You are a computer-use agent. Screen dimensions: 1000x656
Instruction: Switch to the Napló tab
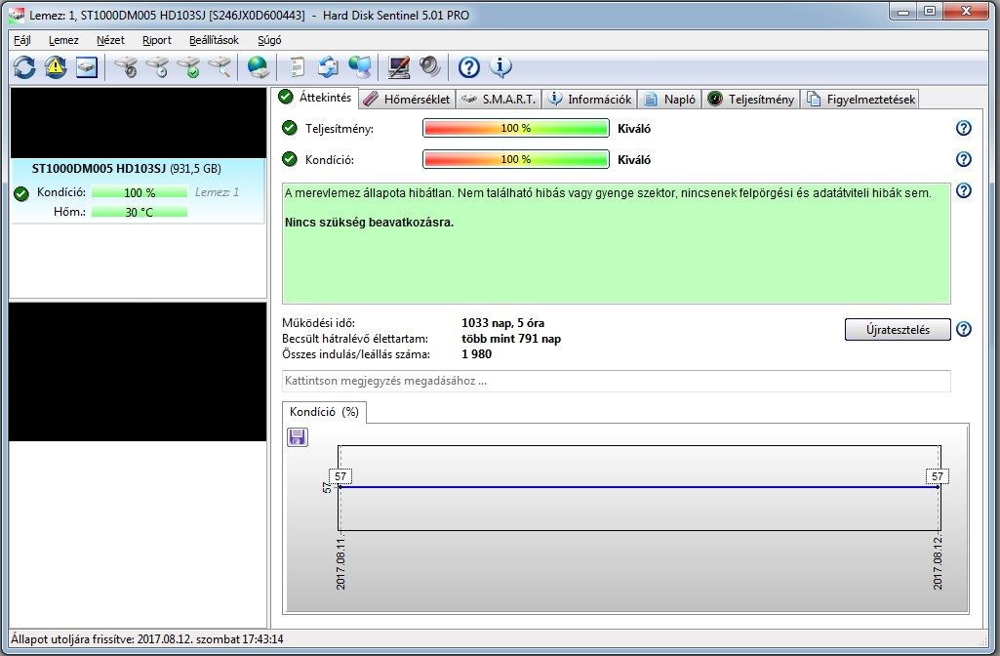point(669,100)
